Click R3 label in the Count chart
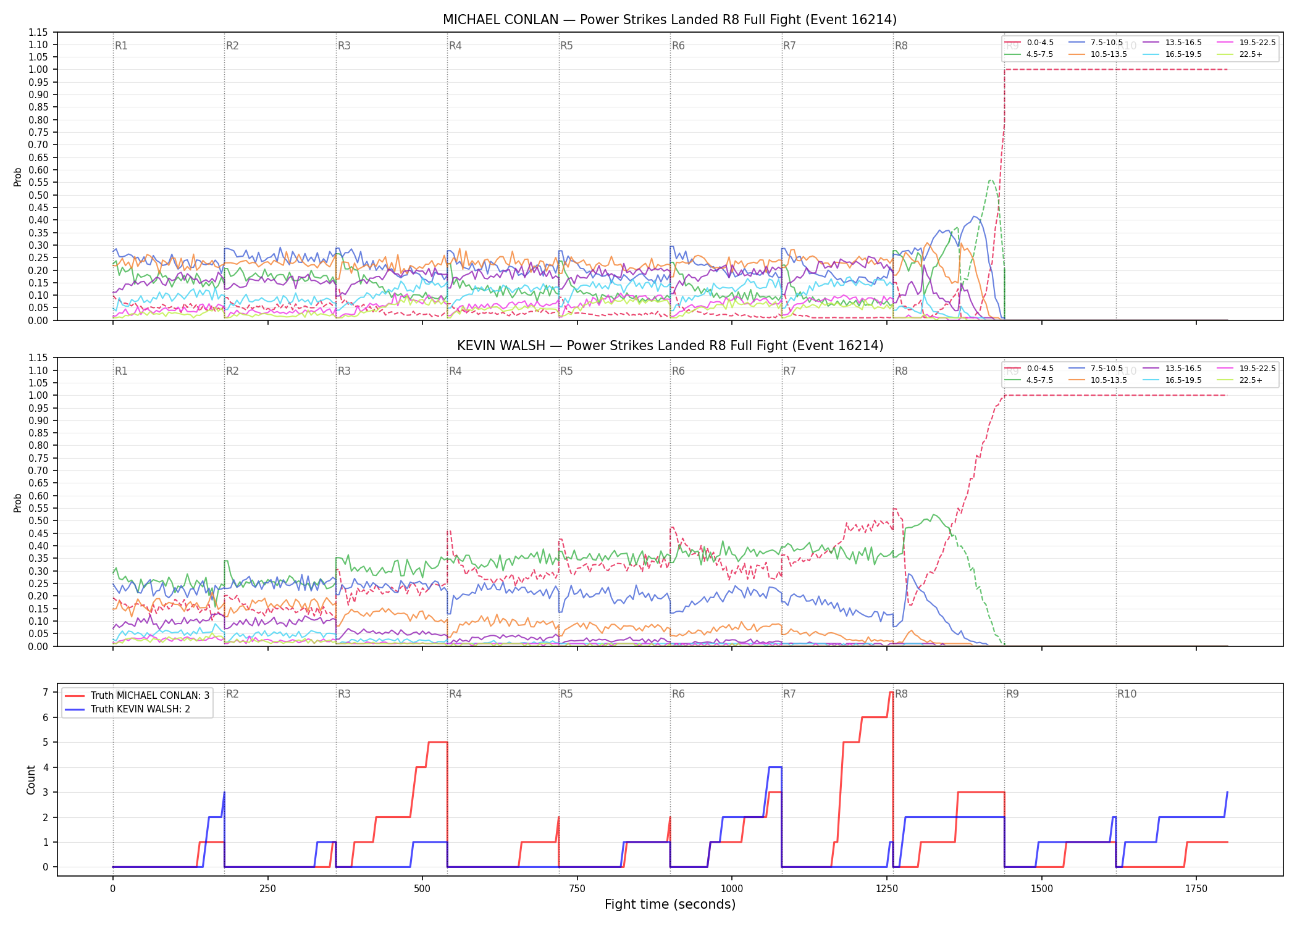1297x926 pixels. [344, 694]
